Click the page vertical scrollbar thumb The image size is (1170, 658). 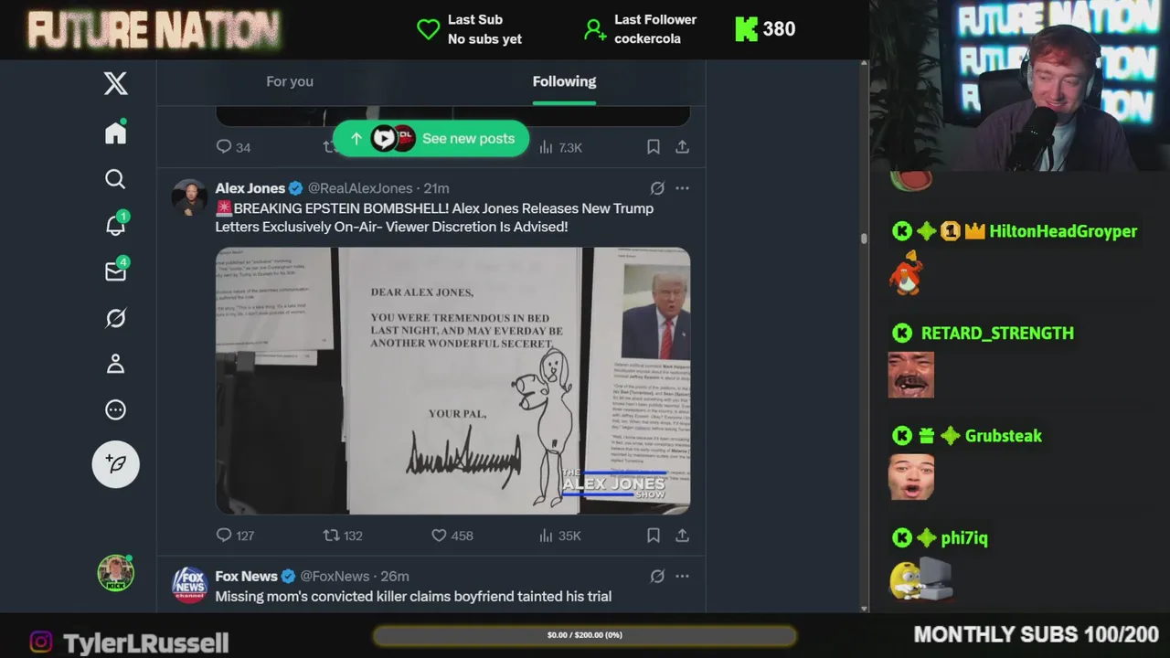click(x=864, y=239)
